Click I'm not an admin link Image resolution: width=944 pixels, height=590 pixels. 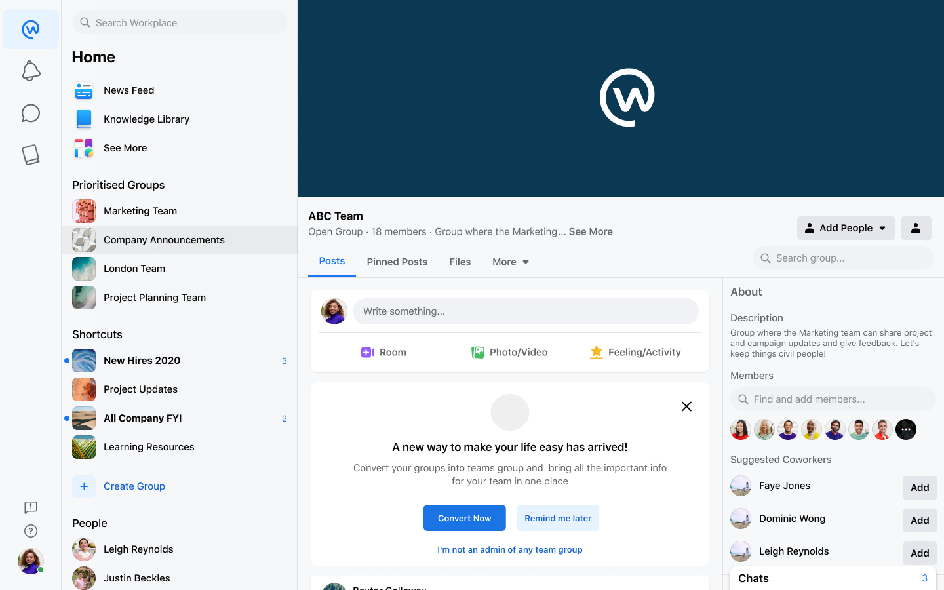click(510, 549)
